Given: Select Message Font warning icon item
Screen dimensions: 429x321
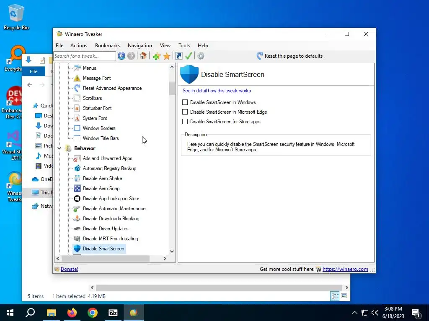Looking at the screenshot, I should tap(77, 78).
